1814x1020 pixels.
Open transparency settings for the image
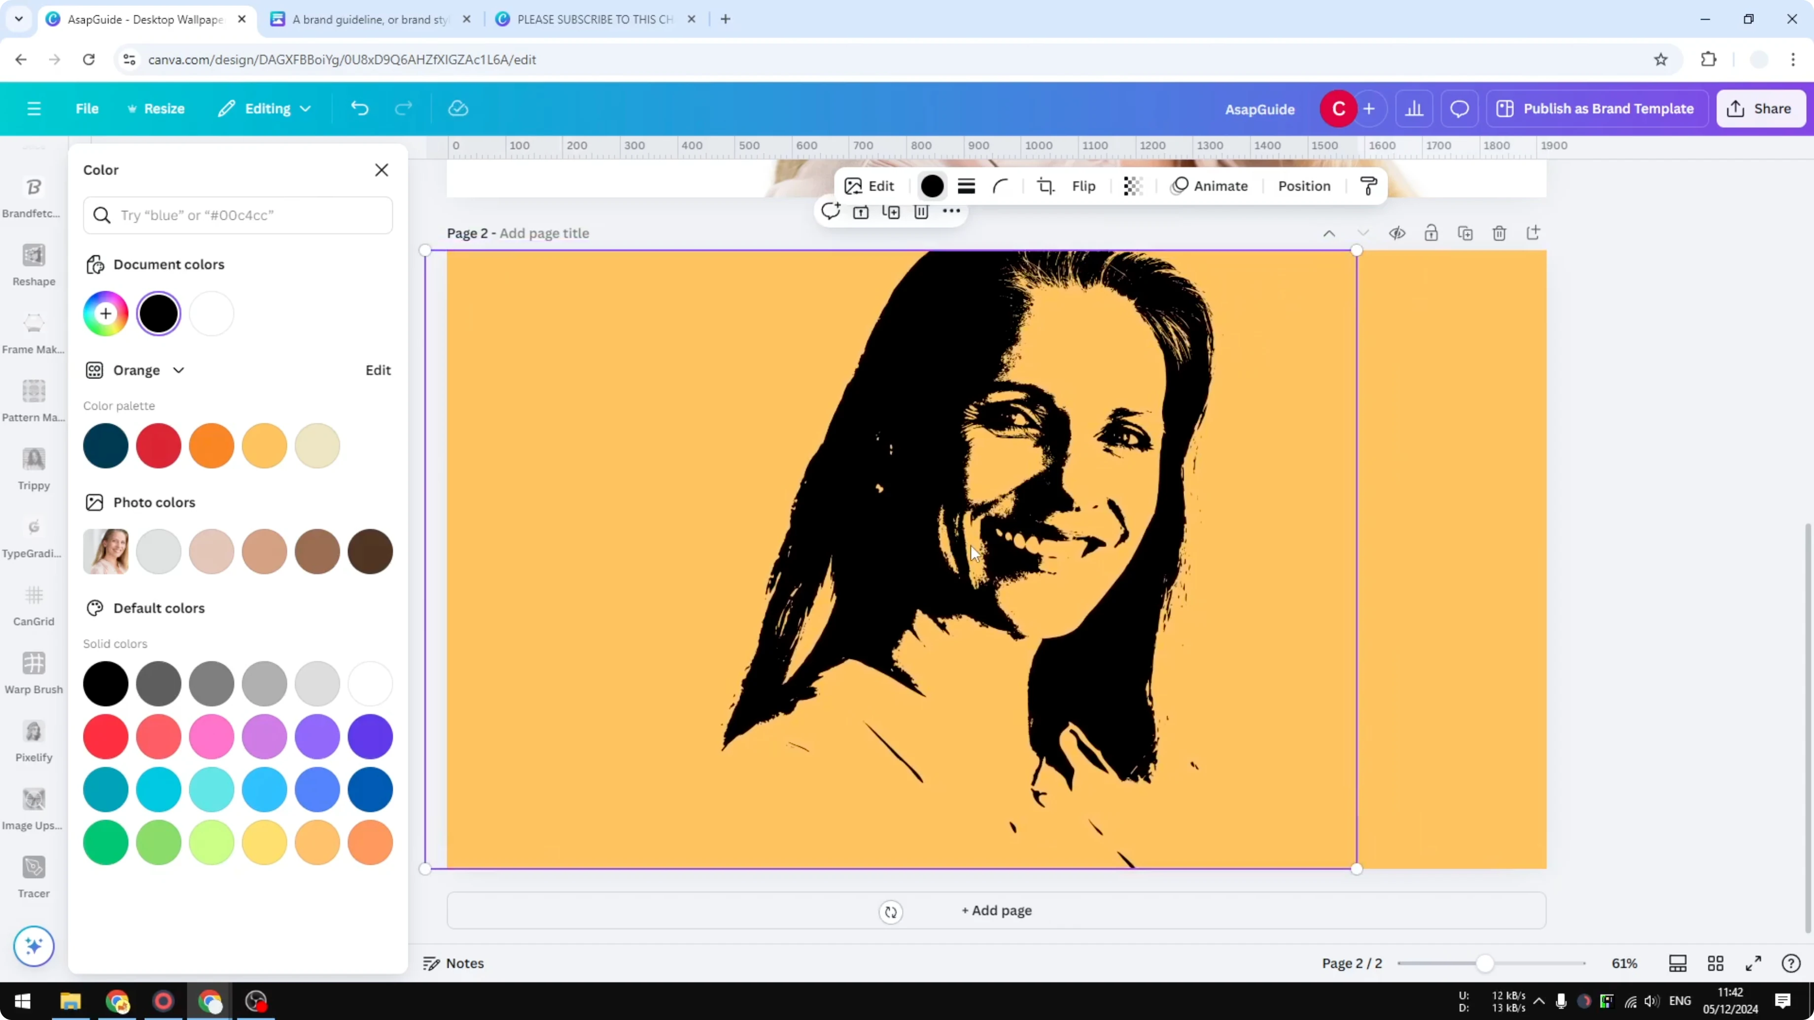click(1132, 186)
